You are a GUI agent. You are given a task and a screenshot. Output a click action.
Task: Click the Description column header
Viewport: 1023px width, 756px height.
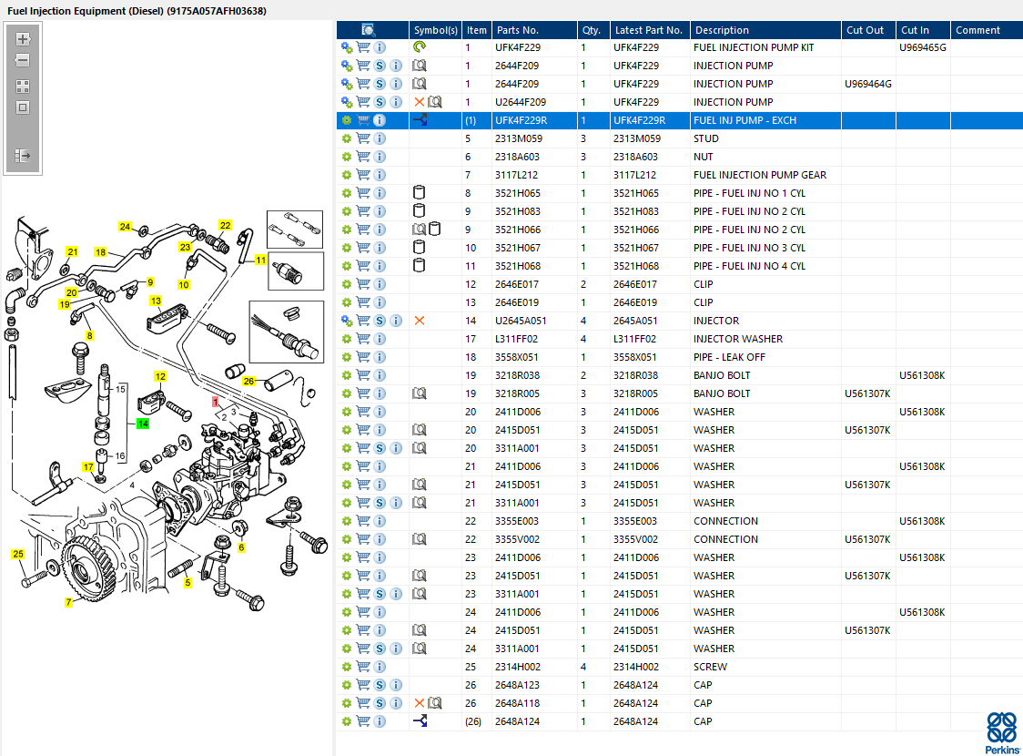coord(766,30)
